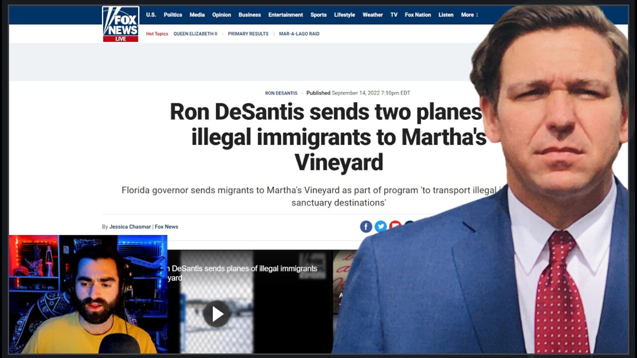Viewport: 637px width, 358px height.
Task: Go to the Media section
Action: tap(197, 15)
